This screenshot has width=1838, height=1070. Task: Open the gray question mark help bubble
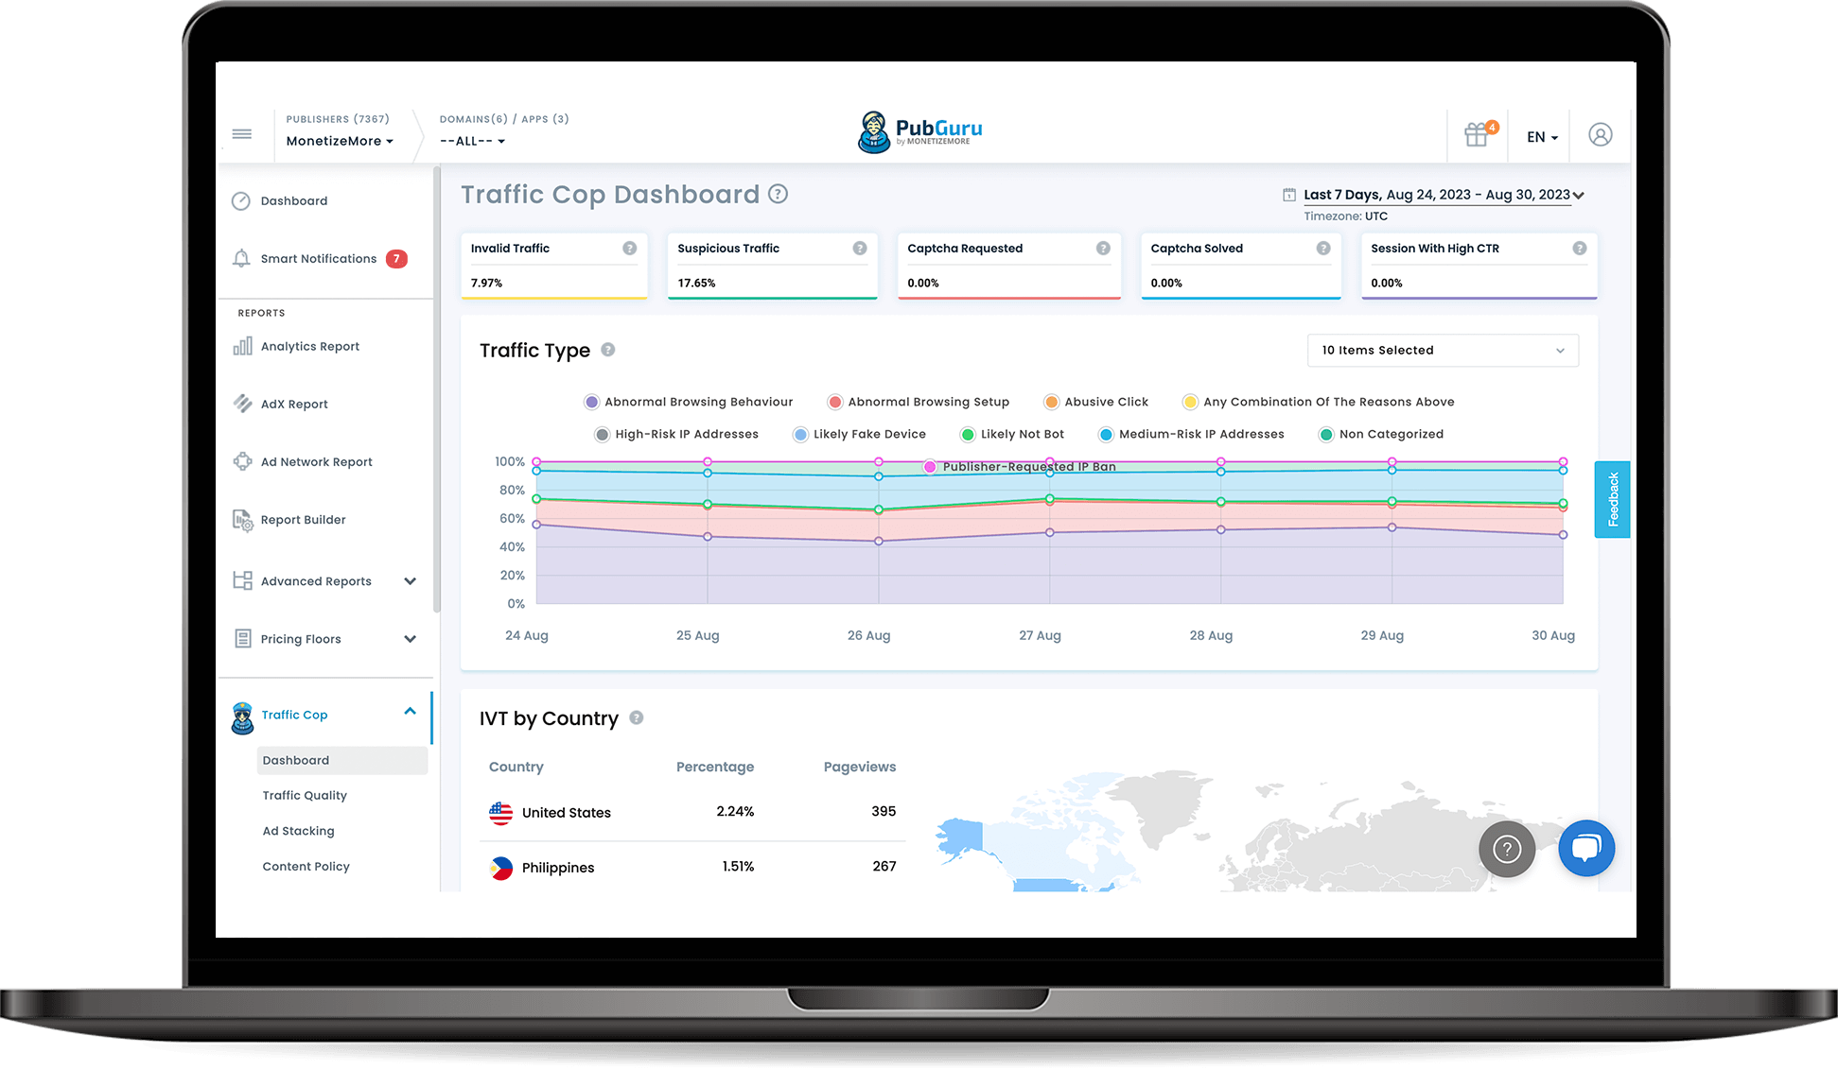[x=1507, y=849]
